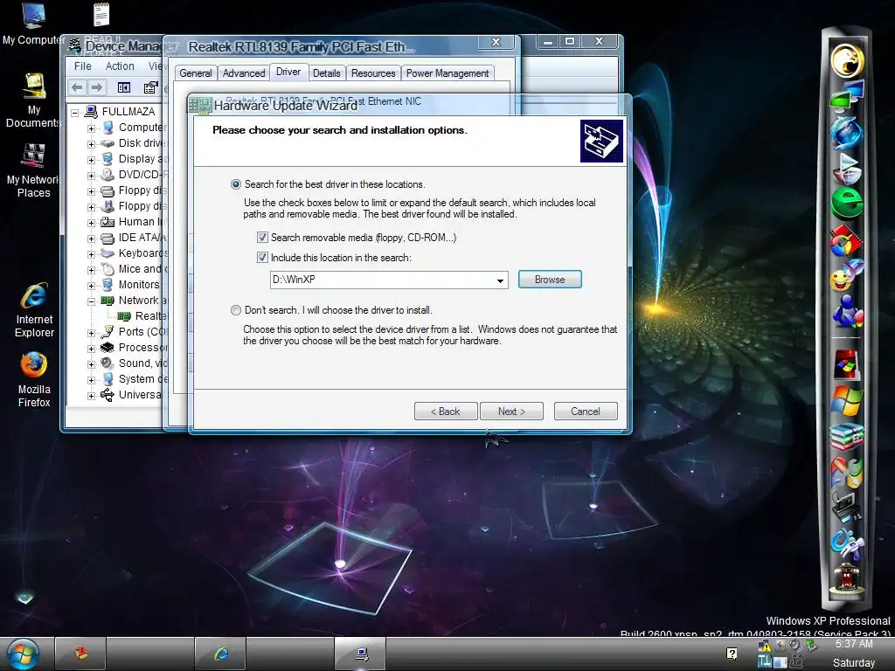Collapse the Network adapters tree node
Viewport: 895px width, 671px height.
tap(91, 301)
